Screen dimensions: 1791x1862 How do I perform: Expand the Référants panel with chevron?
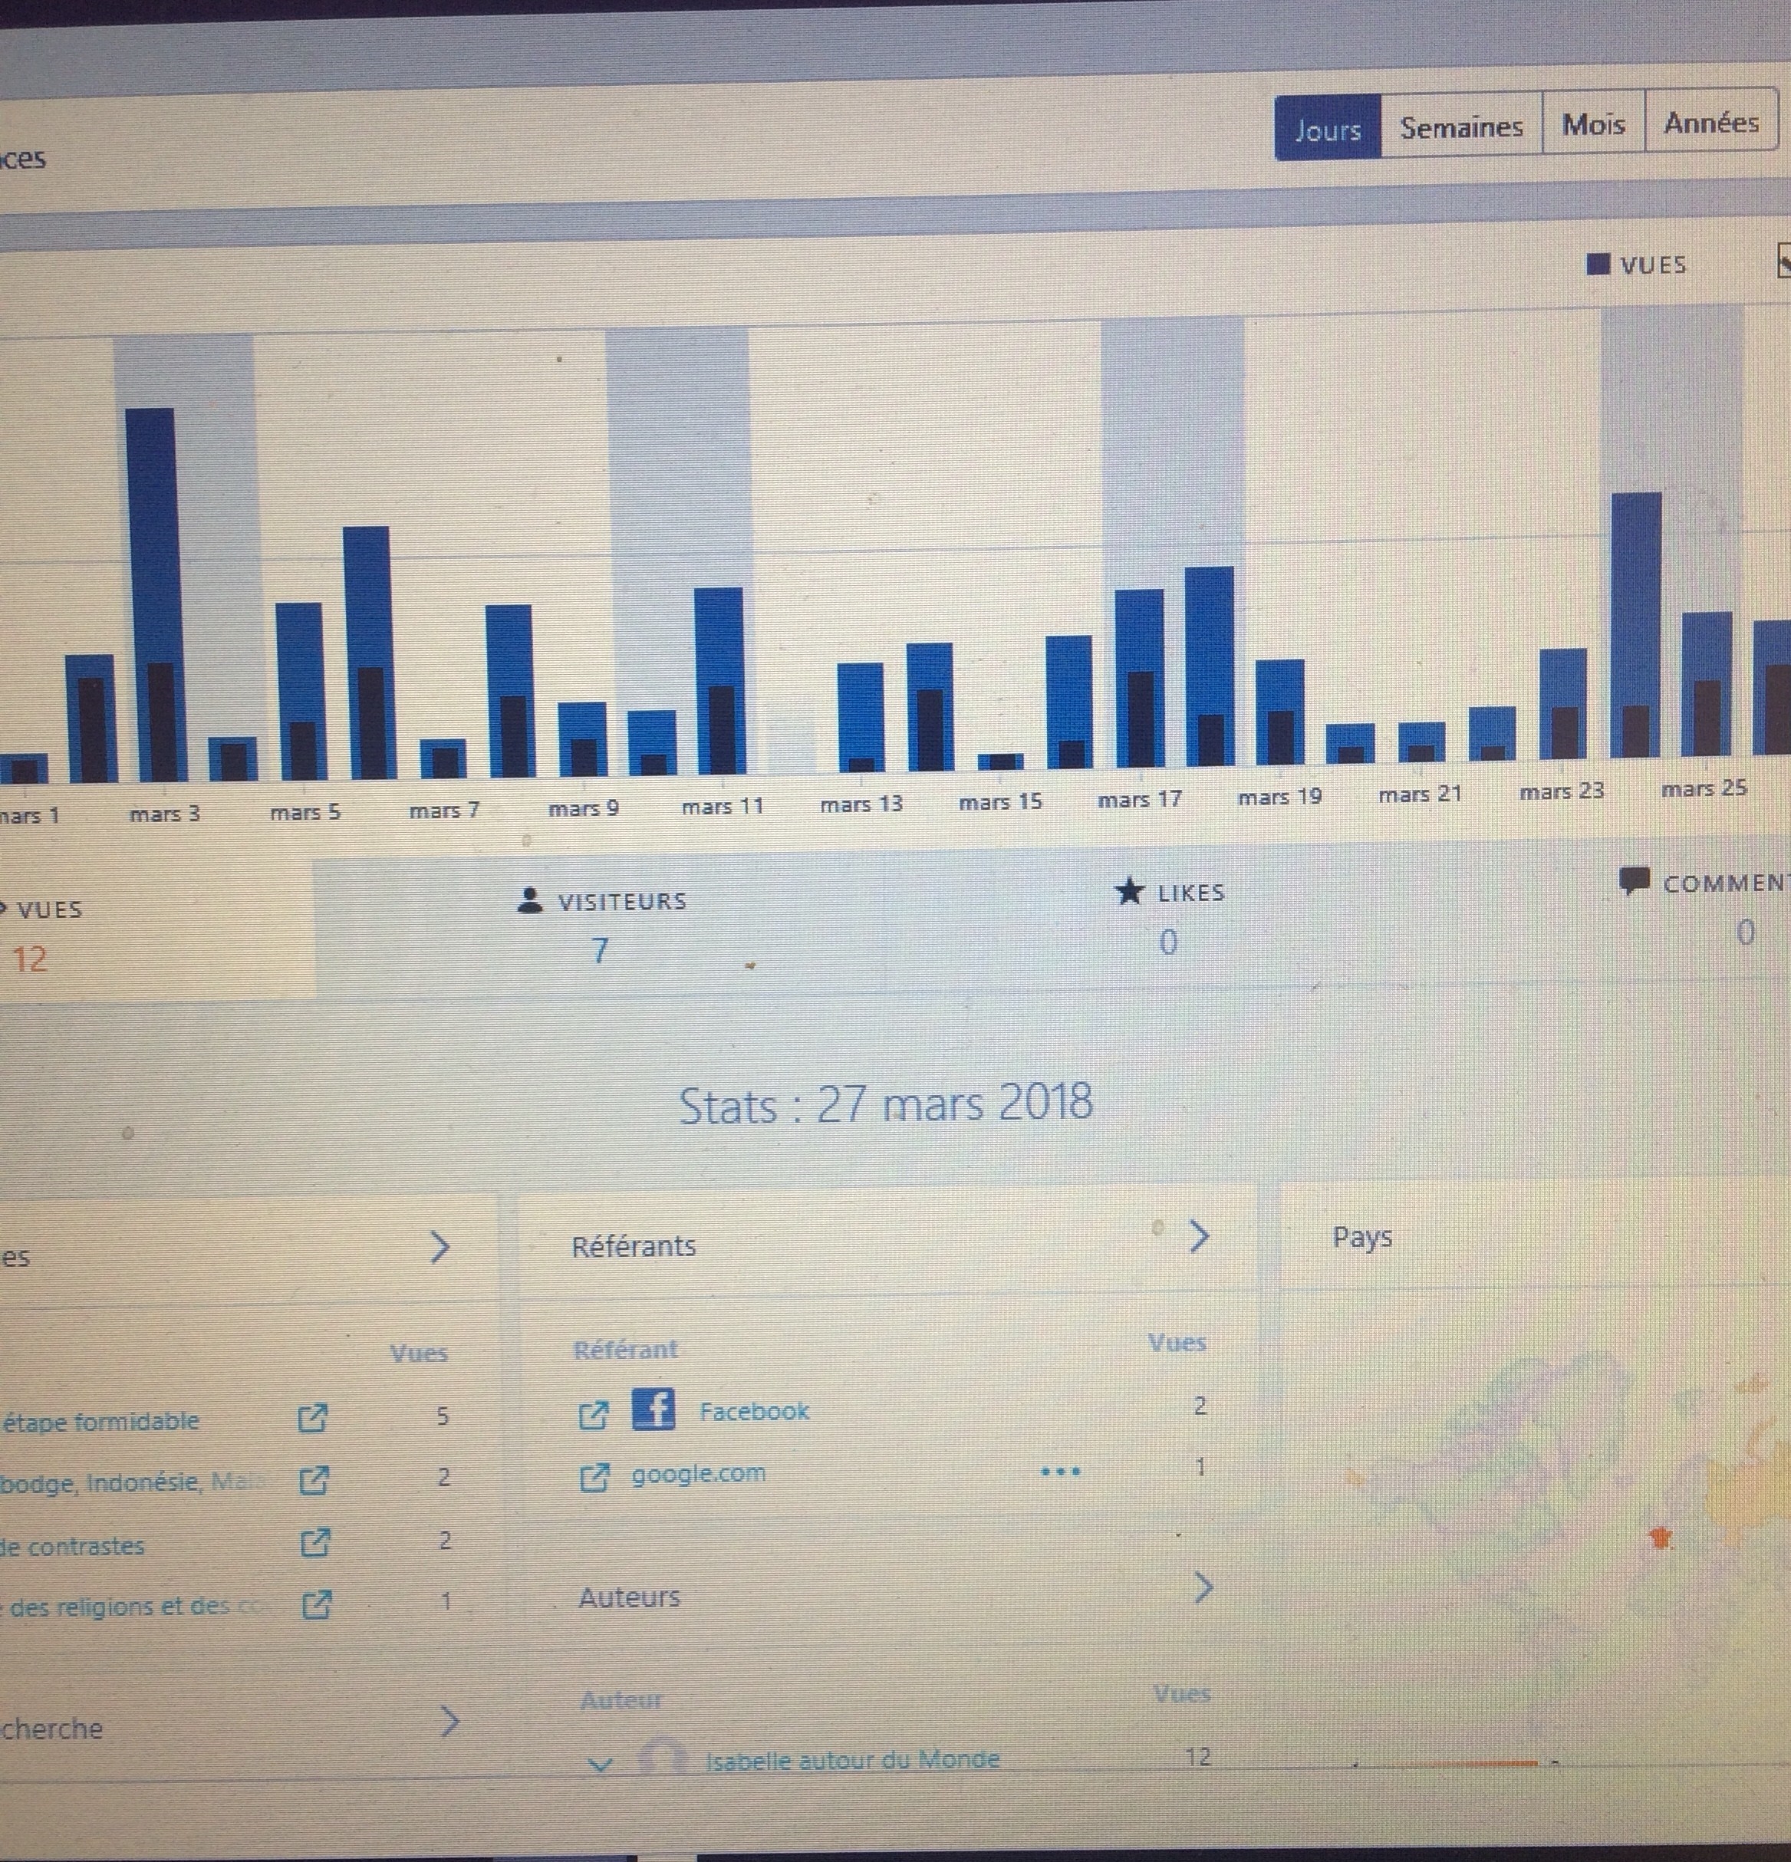coord(1199,1235)
